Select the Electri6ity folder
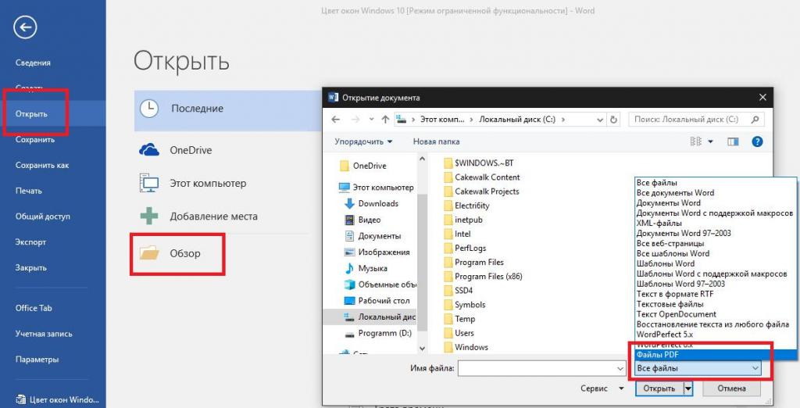This screenshot has width=800, height=408. [x=466, y=206]
